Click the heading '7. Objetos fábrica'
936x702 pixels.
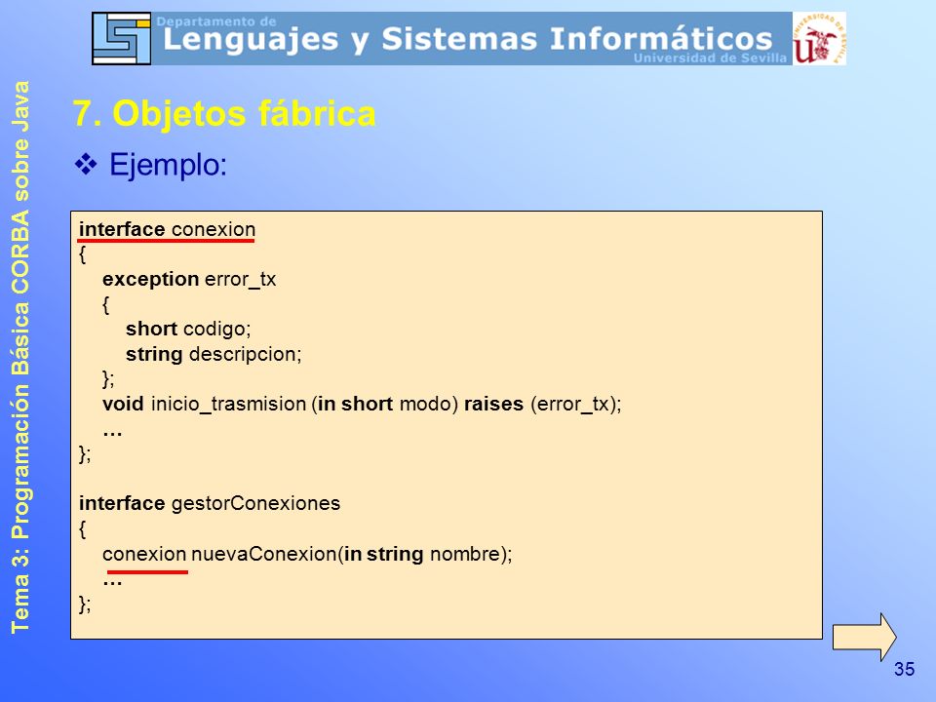coord(224,113)
